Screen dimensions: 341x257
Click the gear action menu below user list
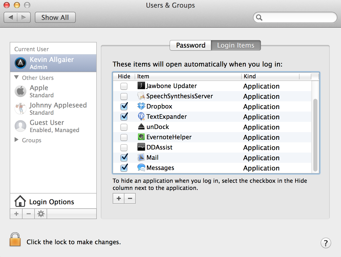[x=41, y=214]
